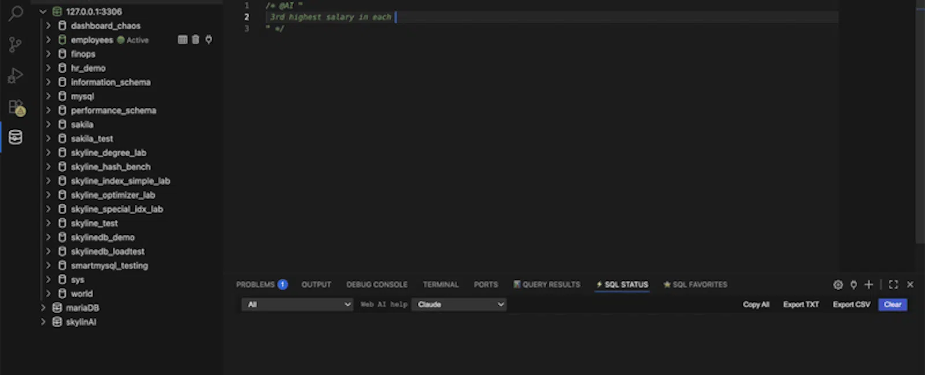Open SQL Status panel settings gear
The height and width of the screenshot is (375, 925).
click(838, 284)
